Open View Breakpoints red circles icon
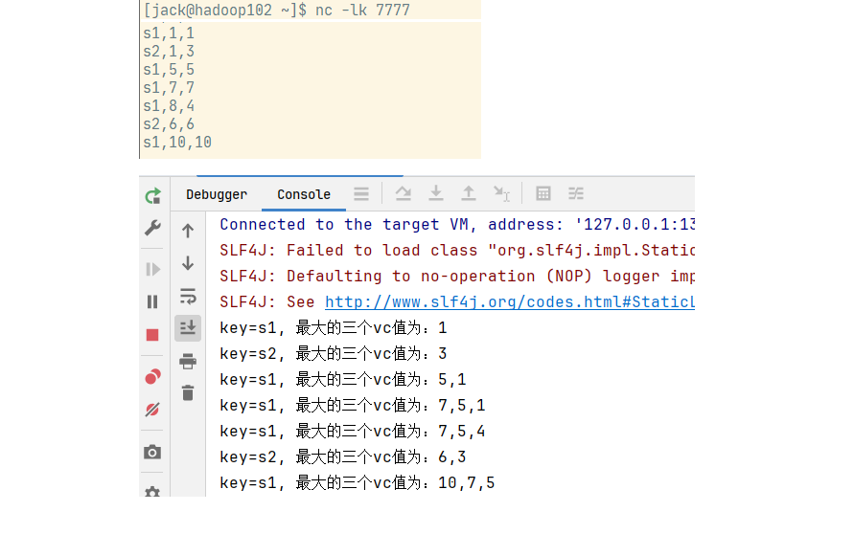Image resolution: width=854 pixels, height=534 pixels. [153, 376]
